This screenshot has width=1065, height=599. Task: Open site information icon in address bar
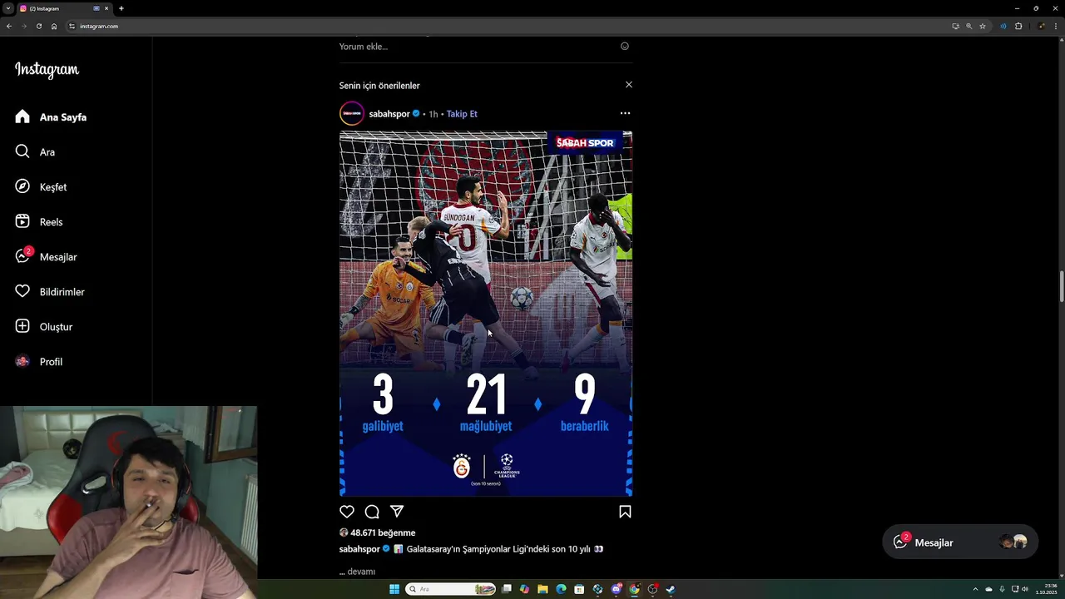coord(72,26)
